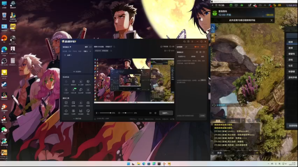
Task: Mute the speaker icon below the preview
Action: tap(119, 113)
